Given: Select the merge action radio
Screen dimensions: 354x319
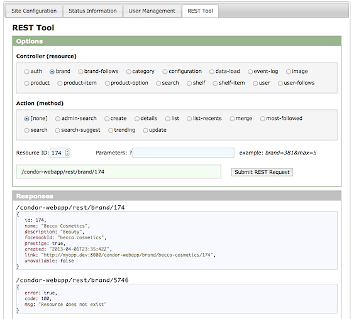Looking at the screenshot, I should (x=232, y=119).
